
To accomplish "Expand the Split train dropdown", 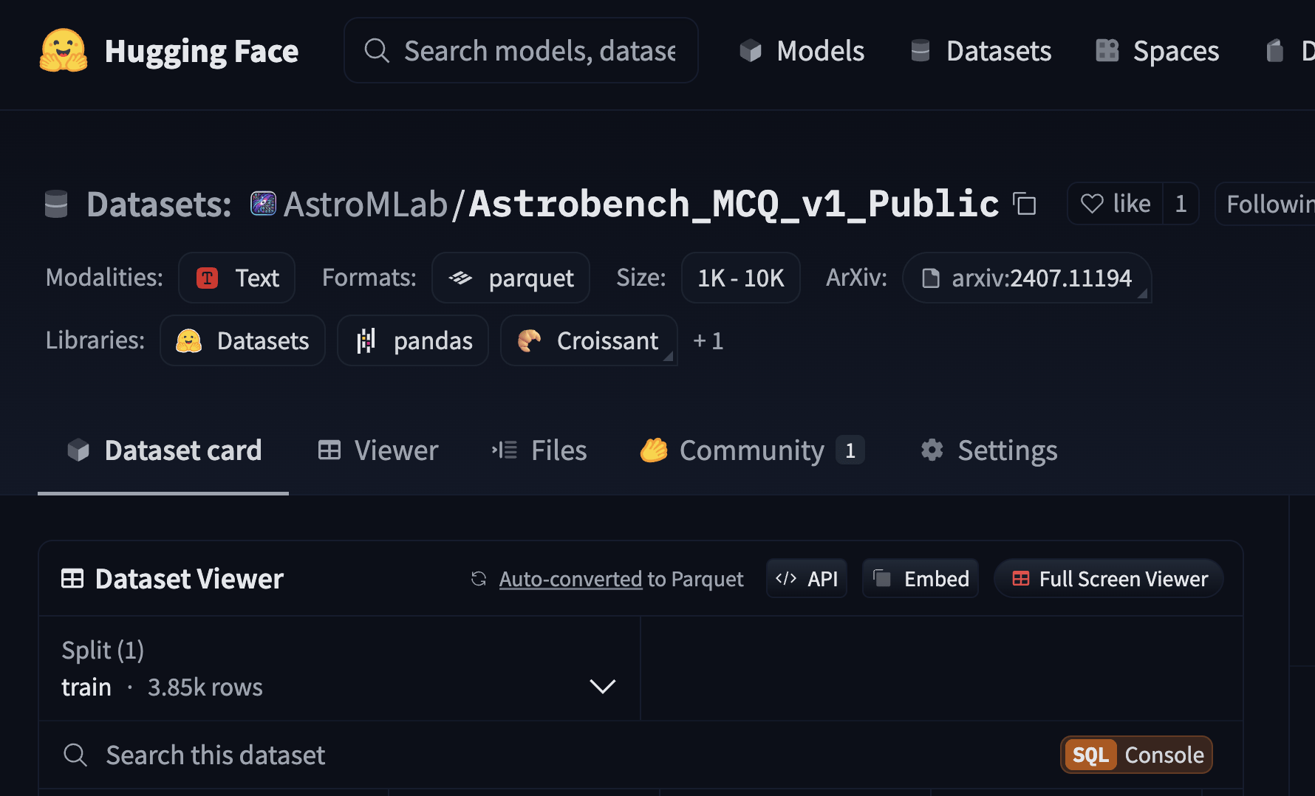I will click(x=339, y=669).
